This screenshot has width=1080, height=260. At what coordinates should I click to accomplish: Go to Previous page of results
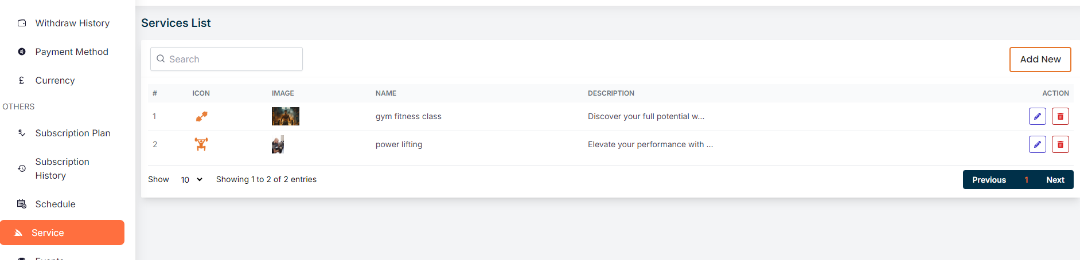coord(989,180)
